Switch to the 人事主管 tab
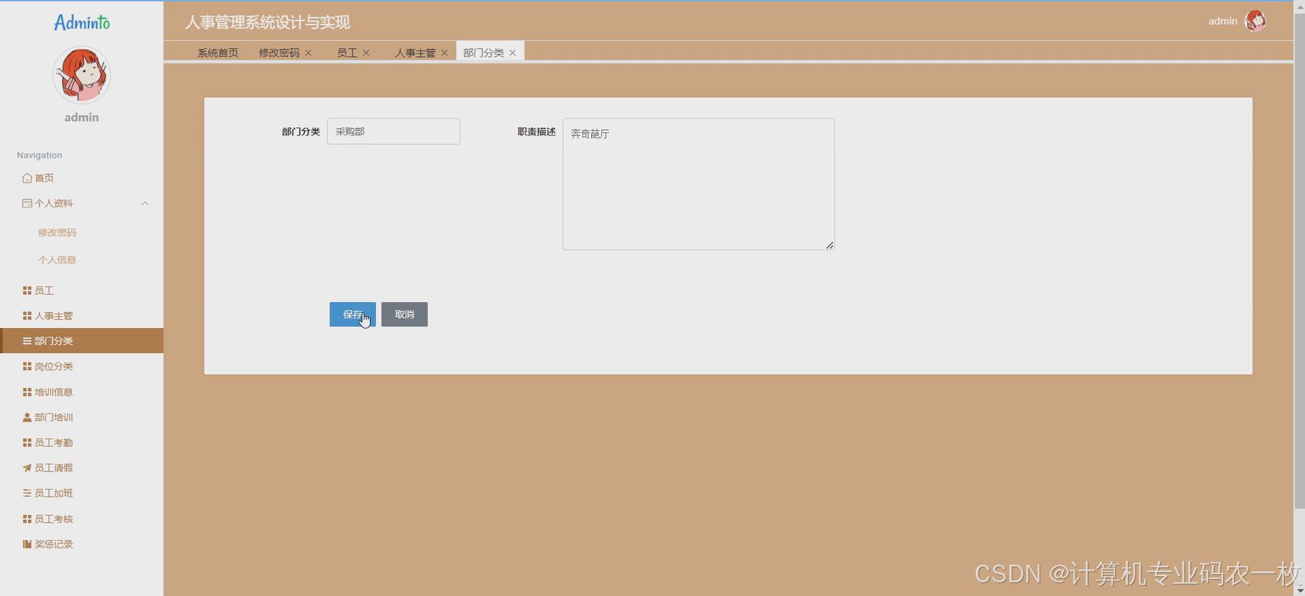The height and width of the screenshot is (596, 1305). pyautogui.click(x=415, y=52)
